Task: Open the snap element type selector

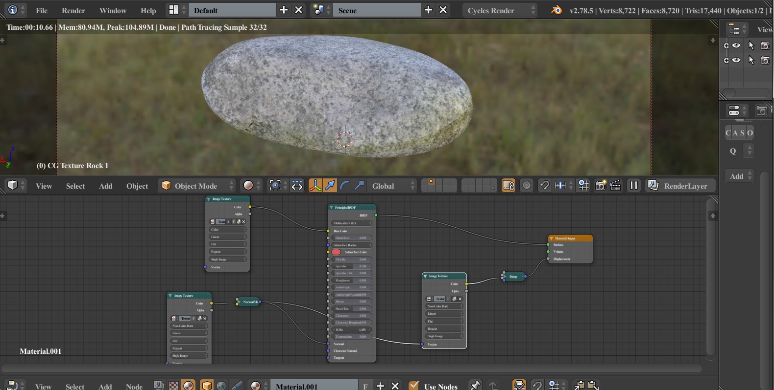Action: coord(563,185)
